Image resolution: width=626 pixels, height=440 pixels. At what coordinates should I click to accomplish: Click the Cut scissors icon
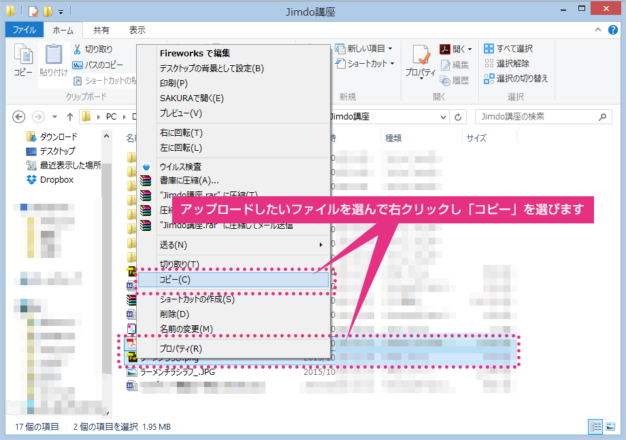[x=78, y=49]
